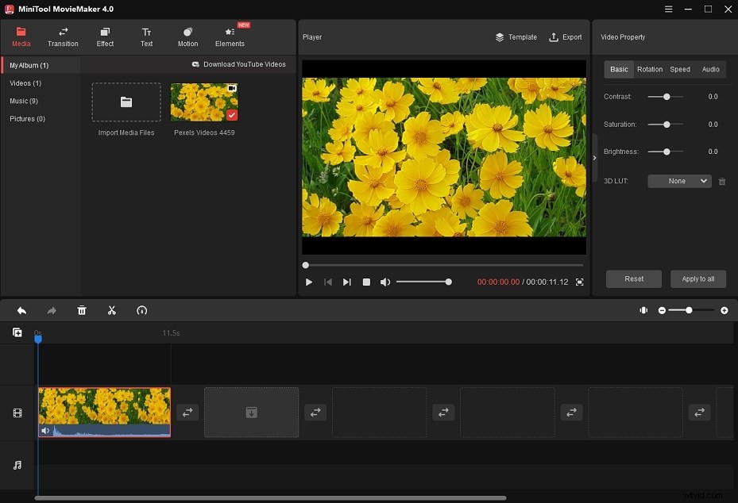Mute the flower clip's audio in the timeline
The height and width of the screenshot is (503, 738).
pos(45,430)
